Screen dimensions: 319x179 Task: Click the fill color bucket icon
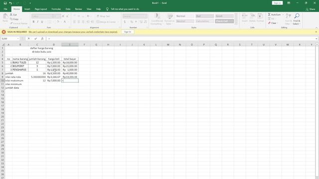tap(58, 22)
